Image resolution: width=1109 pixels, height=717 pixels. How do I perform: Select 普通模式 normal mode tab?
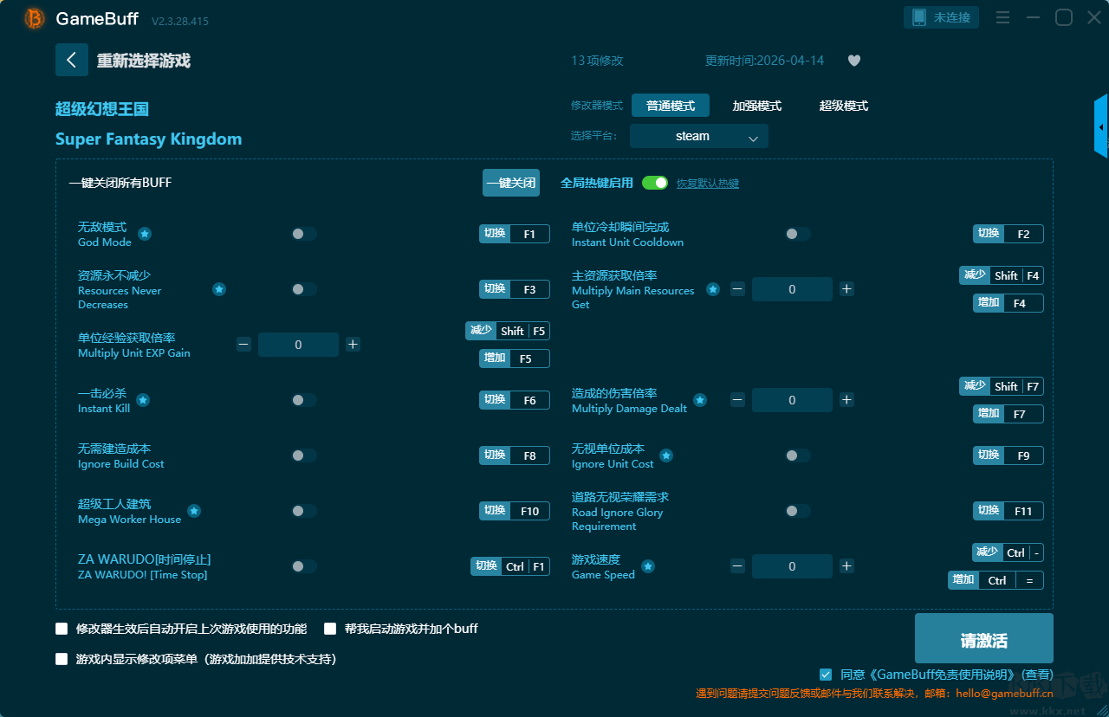click(671, 106)
